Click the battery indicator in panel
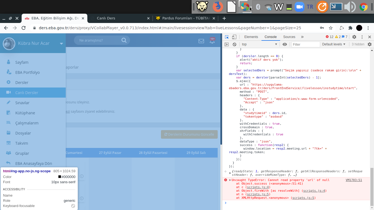 tap(289, 7)
